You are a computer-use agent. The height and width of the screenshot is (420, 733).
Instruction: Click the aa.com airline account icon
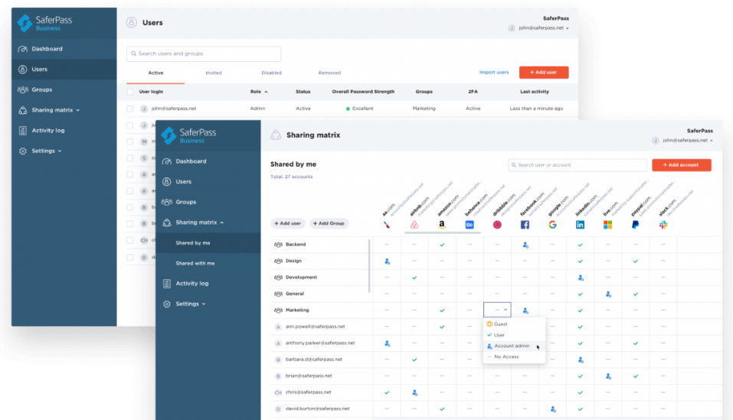pyautogui.click(x=387, y=225)
